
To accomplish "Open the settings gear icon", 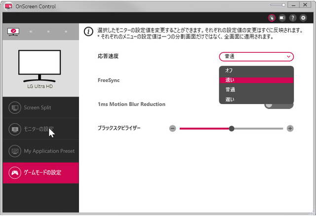I will (x=303, y=18).
